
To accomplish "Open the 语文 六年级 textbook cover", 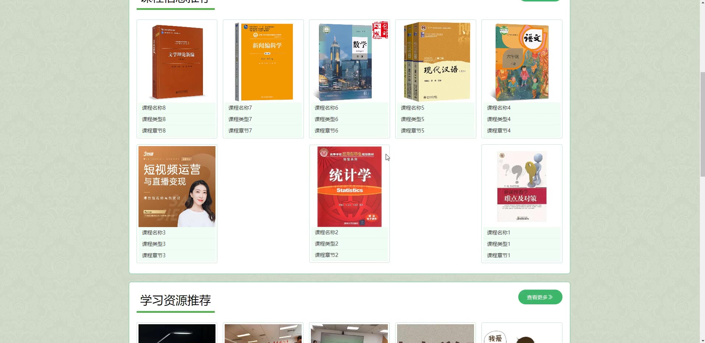I will [x=522, y=61].
